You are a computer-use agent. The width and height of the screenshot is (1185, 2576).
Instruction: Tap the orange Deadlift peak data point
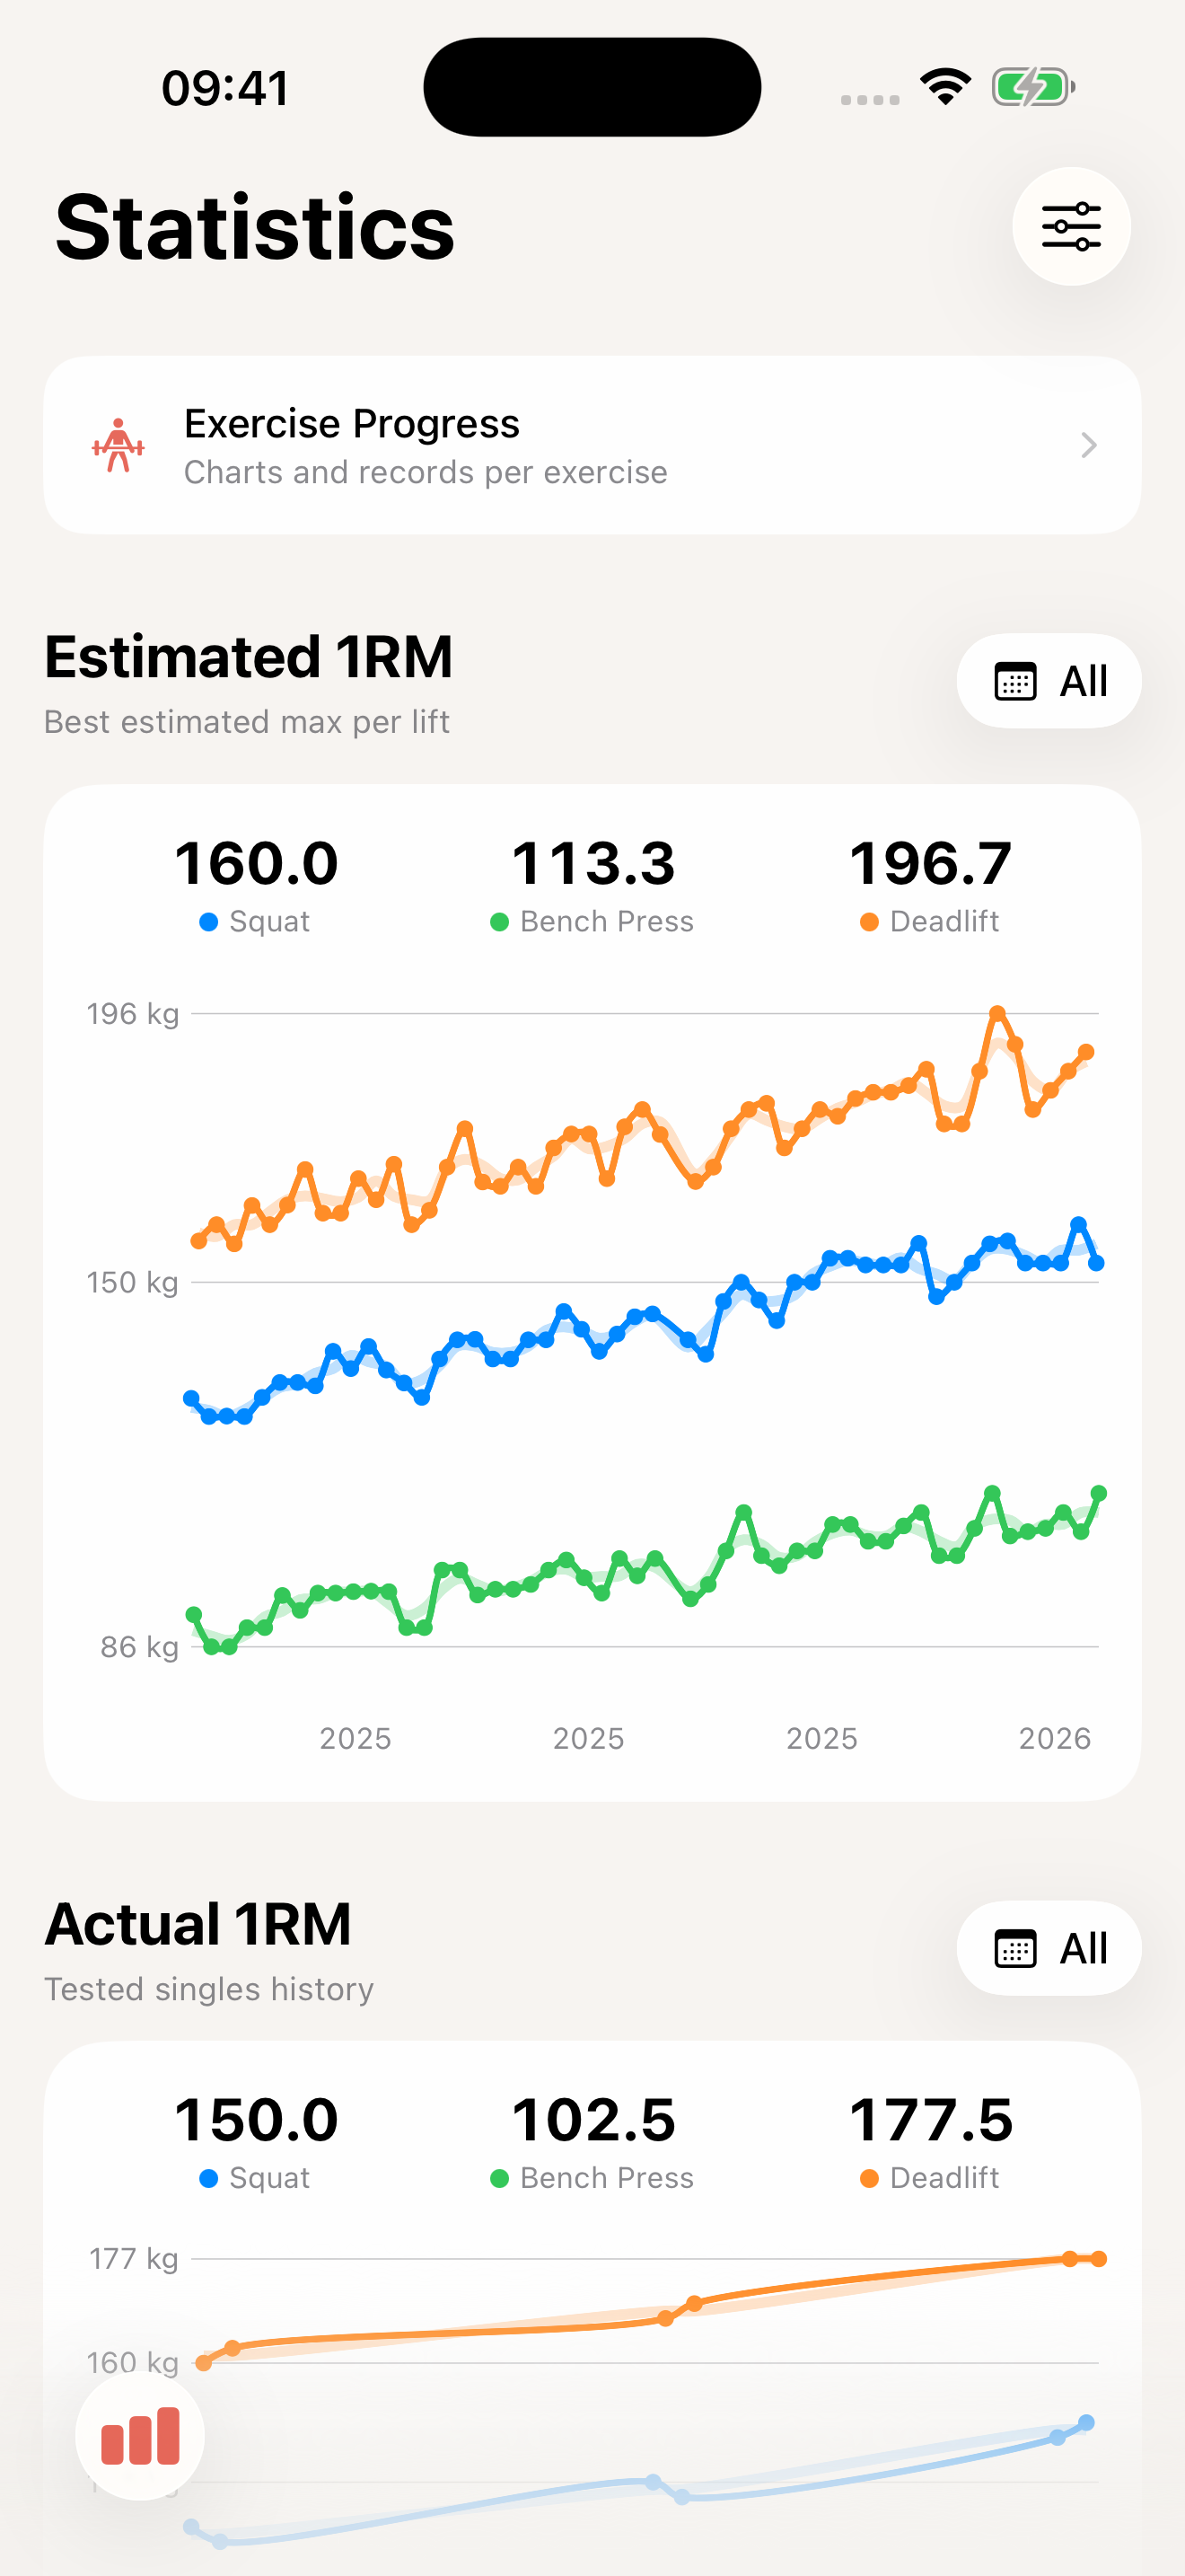pos(996,1014)
